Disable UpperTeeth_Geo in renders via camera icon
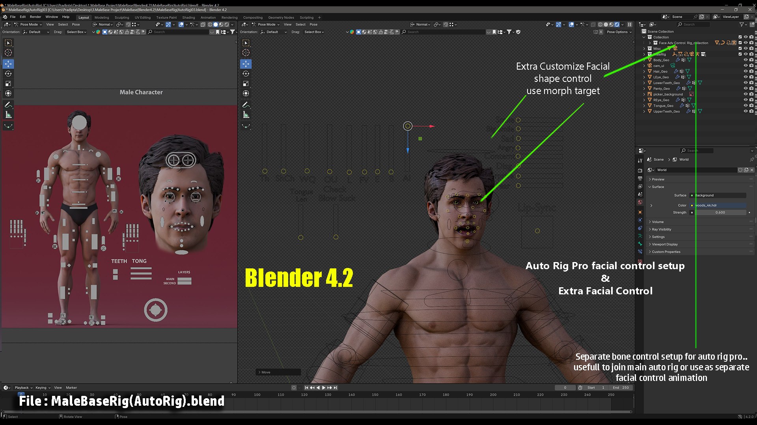This screenshot has height=425, width=757. [751, 111]
